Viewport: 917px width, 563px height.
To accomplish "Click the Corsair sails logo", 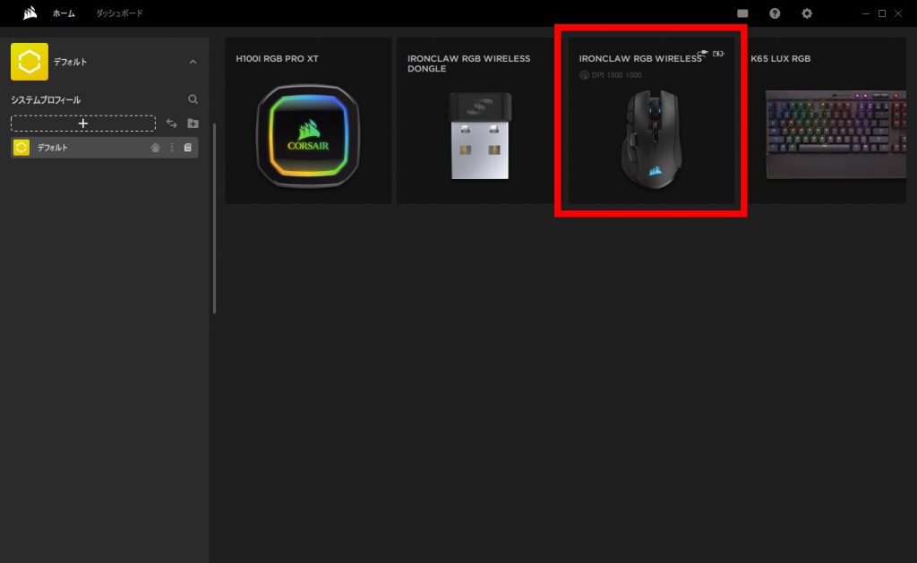I will pos(30,13).
